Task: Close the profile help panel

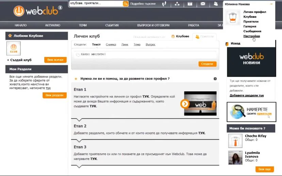Action: [x=215, y=79]
